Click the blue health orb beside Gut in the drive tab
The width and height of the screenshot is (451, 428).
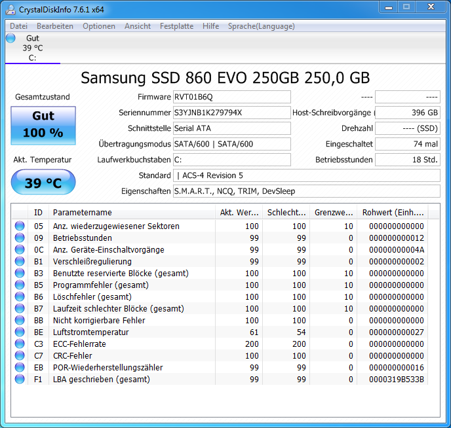pyautogui.click(x=10, y=38)
